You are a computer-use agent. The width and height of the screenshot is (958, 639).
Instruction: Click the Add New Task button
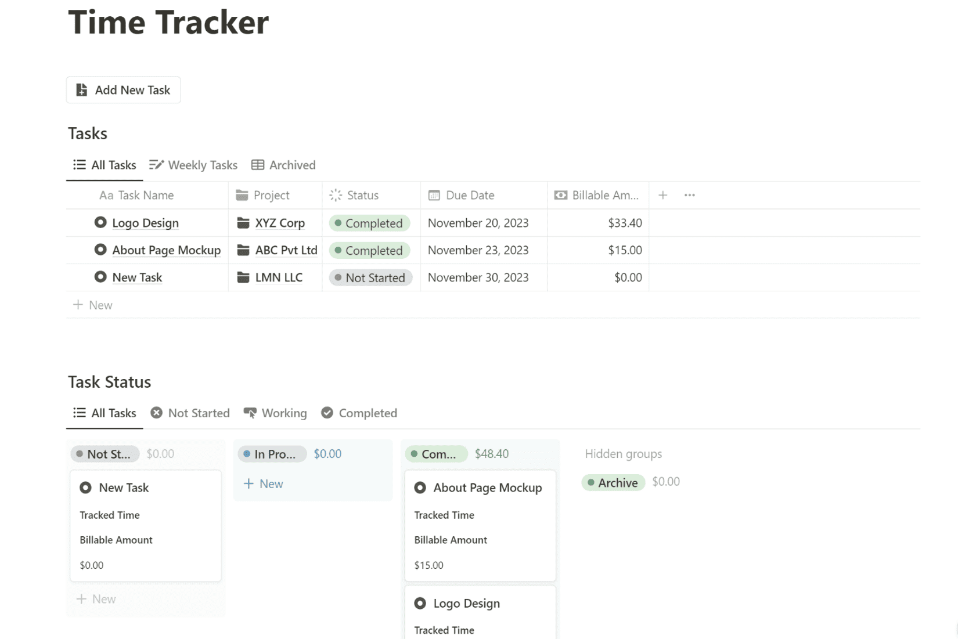coord(123,90)
